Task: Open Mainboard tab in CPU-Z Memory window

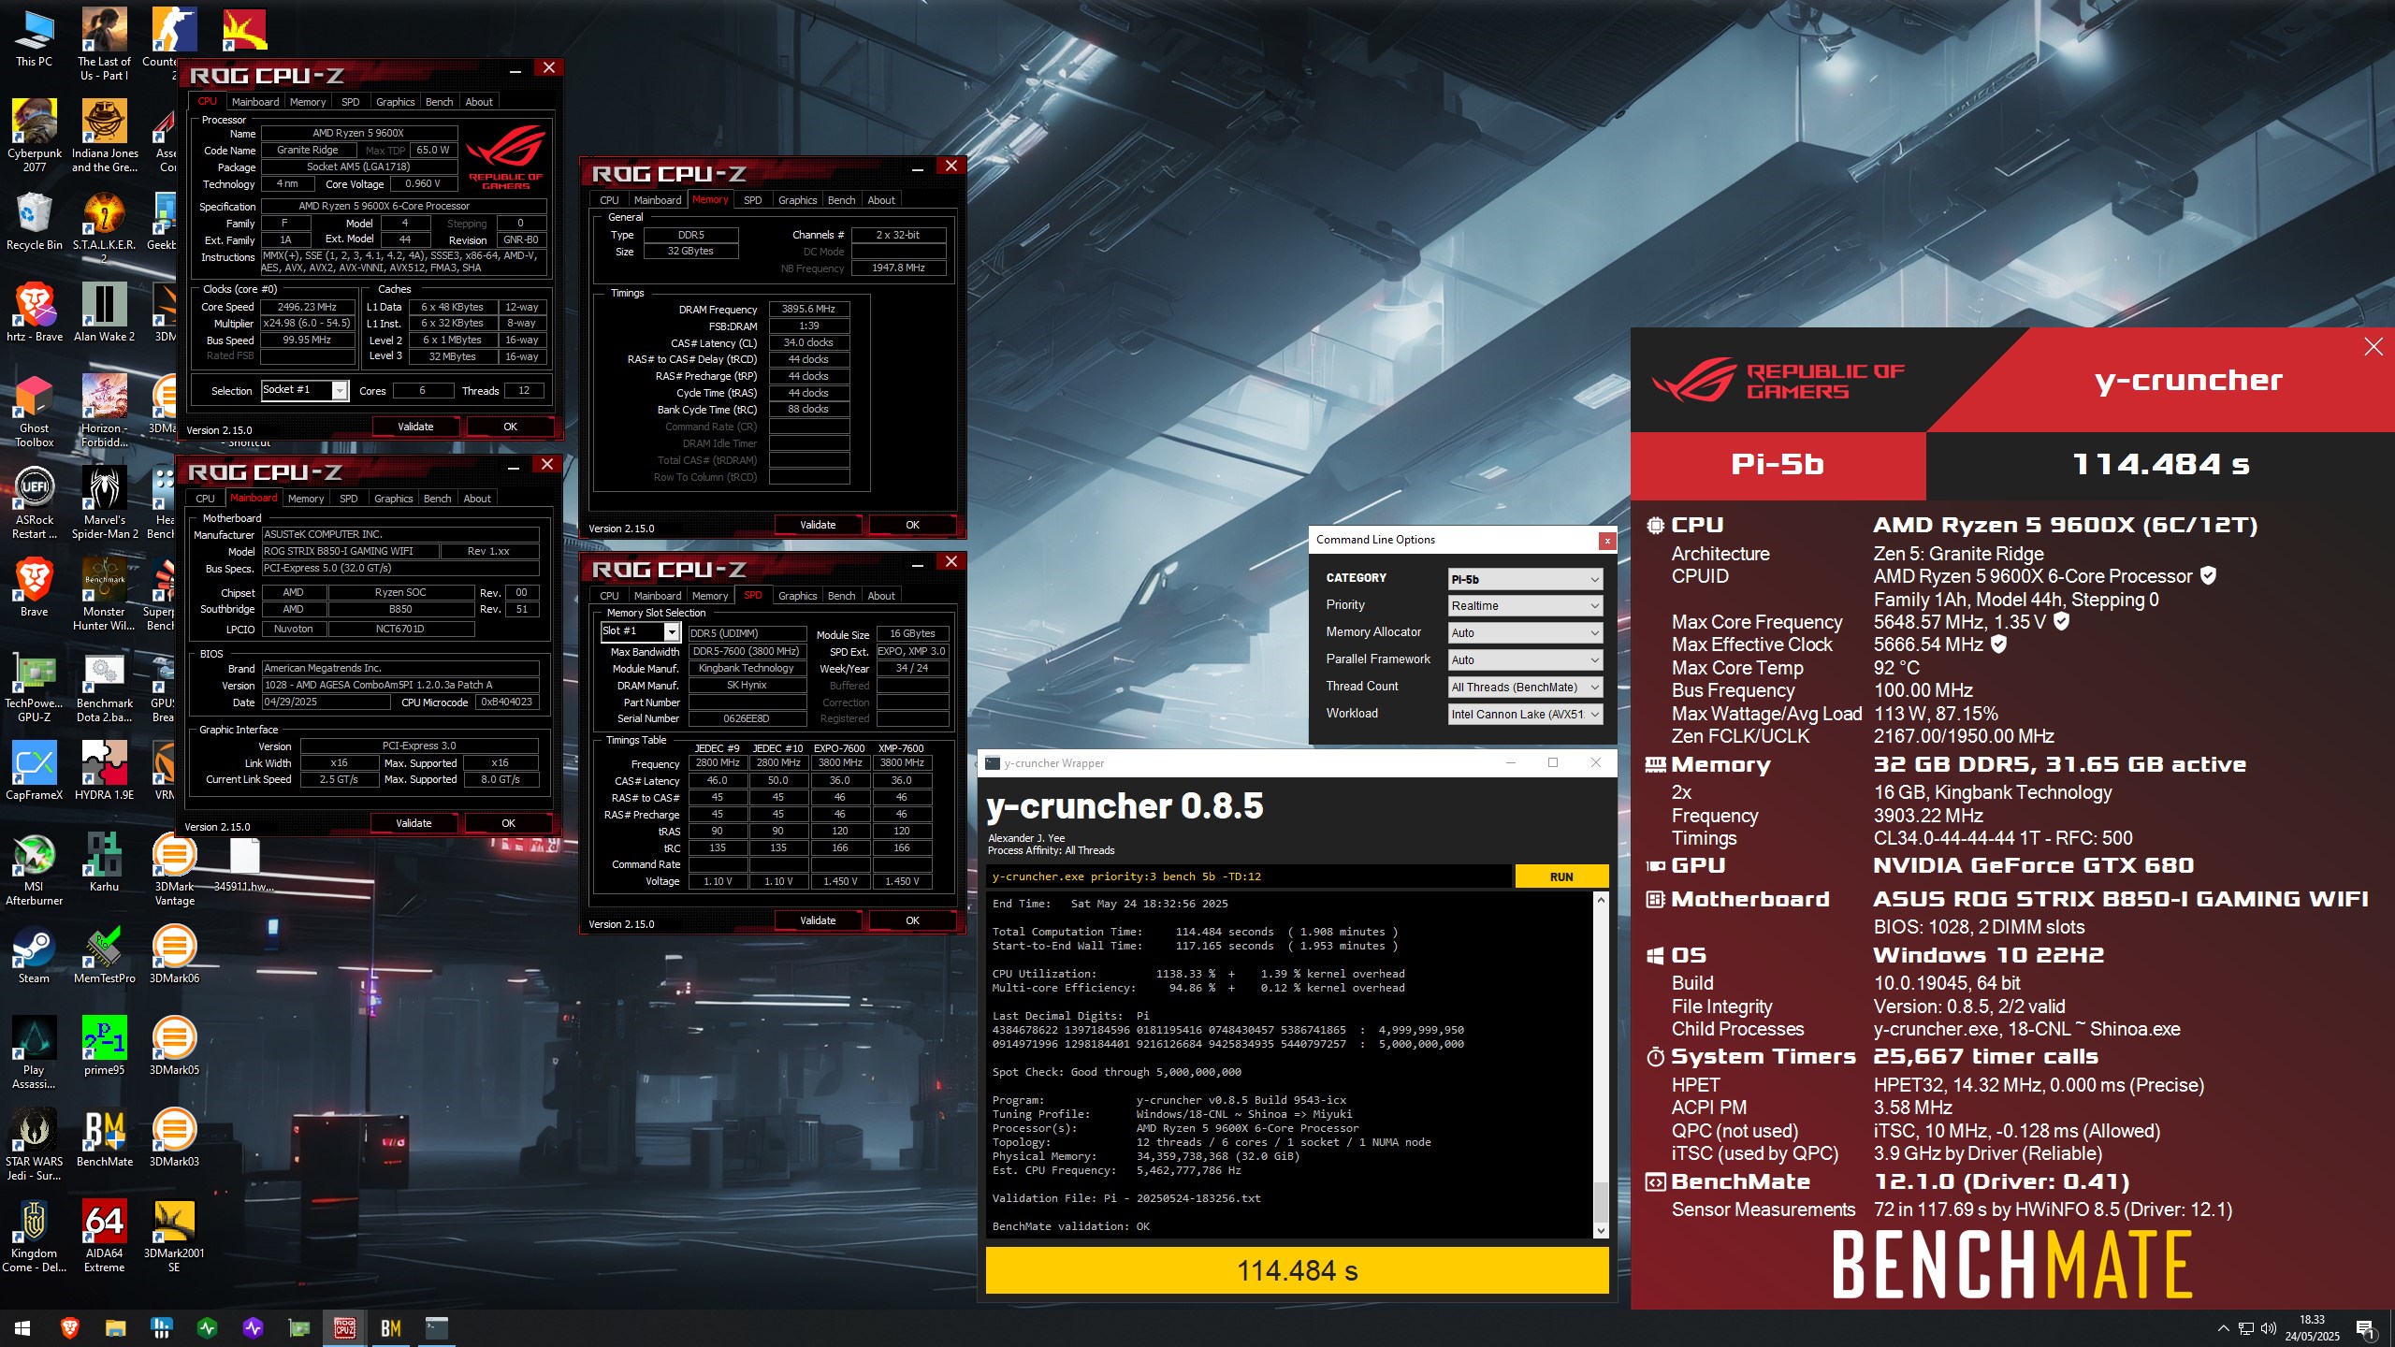Action: (657, 200)
